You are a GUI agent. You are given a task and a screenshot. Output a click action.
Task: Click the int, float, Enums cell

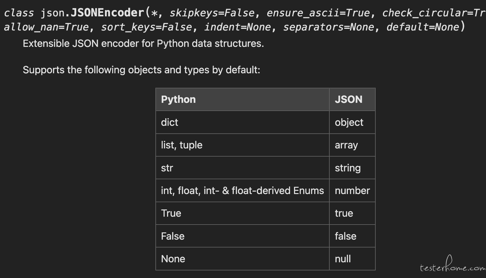[x=242, y=191]
